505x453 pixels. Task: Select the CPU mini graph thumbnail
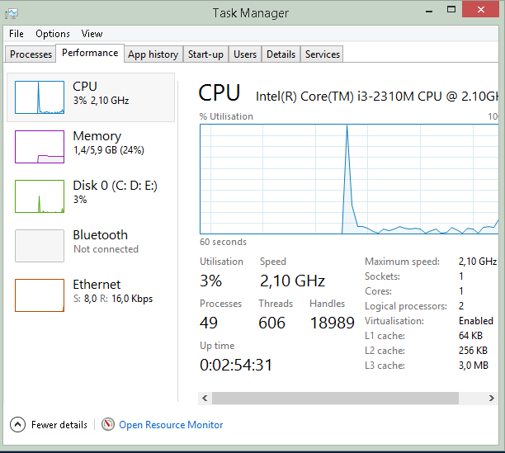40,97
